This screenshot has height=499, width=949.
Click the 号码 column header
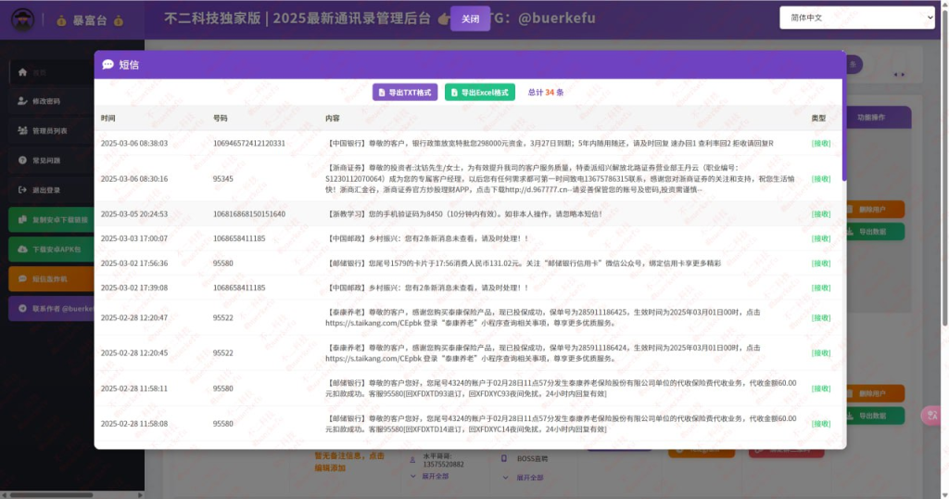[221, 118]
